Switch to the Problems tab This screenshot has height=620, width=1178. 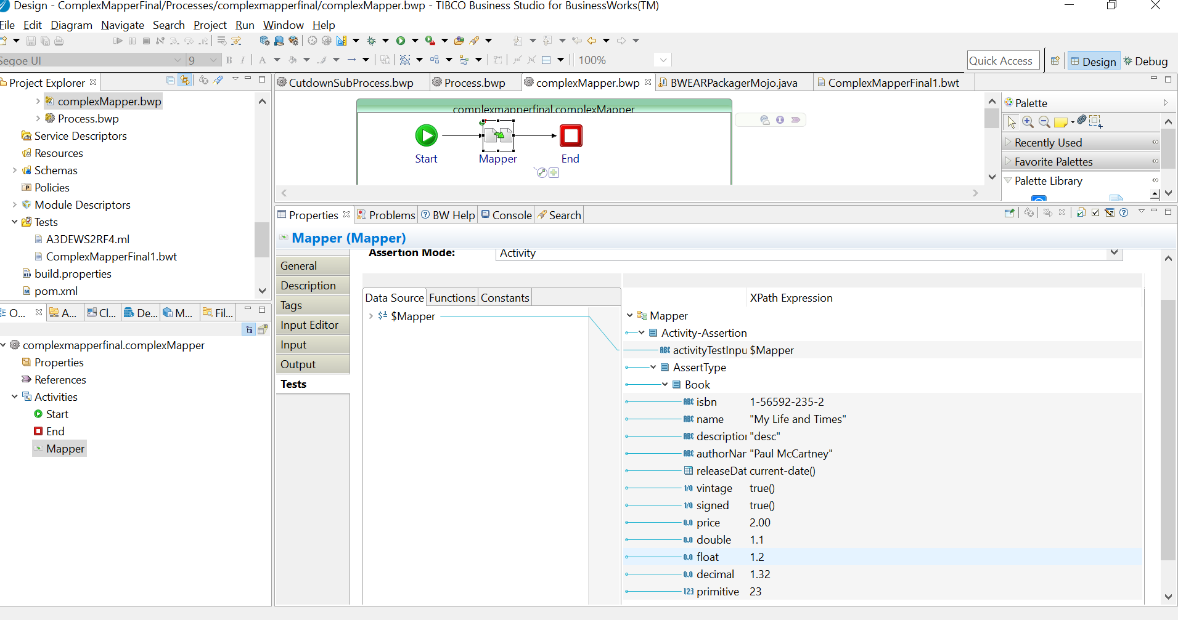coord(386,215)
